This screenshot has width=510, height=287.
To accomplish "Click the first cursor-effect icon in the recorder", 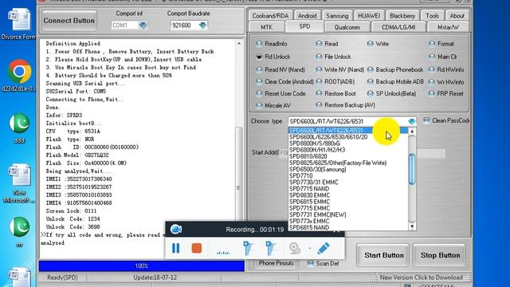I will click(248, 248).
